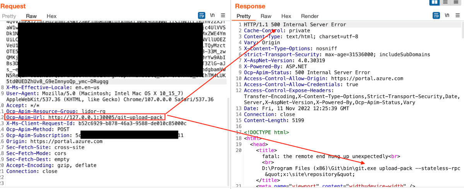Image resolution: width=464 pixels, height=189 pixels.
Task: Click 'X-AspNet-Version: 4.0.30319' header
Action: click(x=285, y=61)
